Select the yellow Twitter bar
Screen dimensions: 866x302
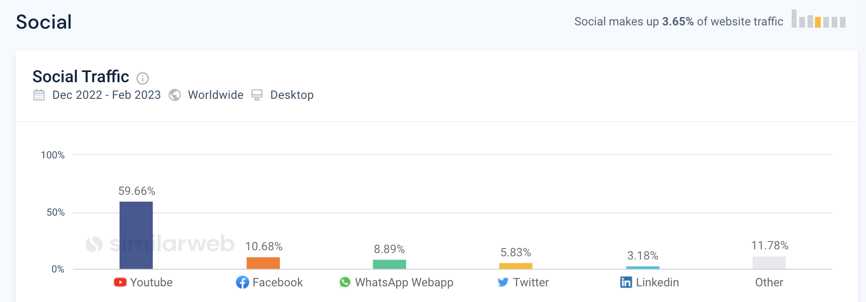coord(516,266)
